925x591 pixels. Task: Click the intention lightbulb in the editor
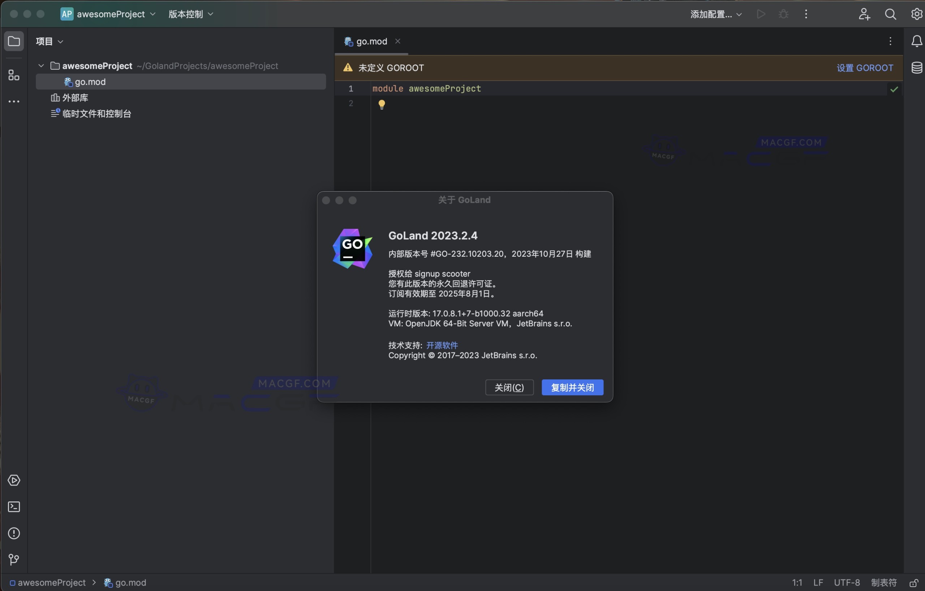(382, 104)
